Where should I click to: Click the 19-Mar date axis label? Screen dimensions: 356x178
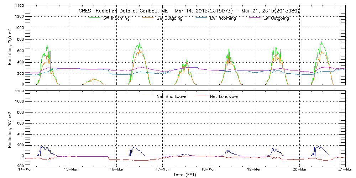(254, 169)
